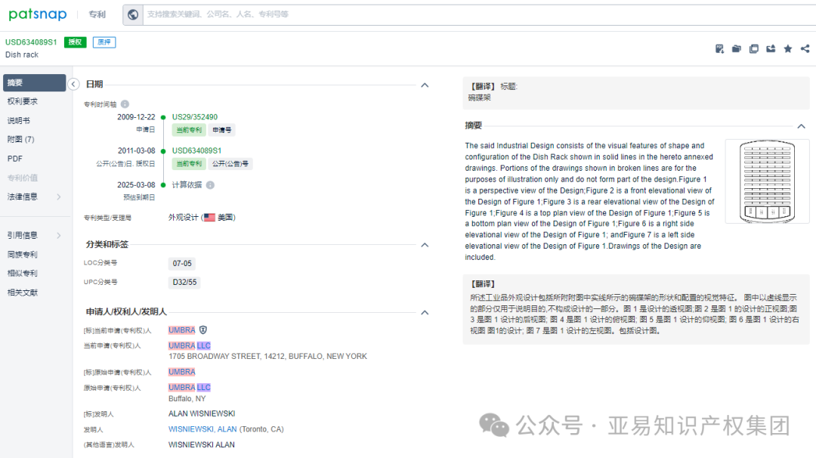Click the translated title 碗碟架
The image size is (816, 458).
(479, 97)
